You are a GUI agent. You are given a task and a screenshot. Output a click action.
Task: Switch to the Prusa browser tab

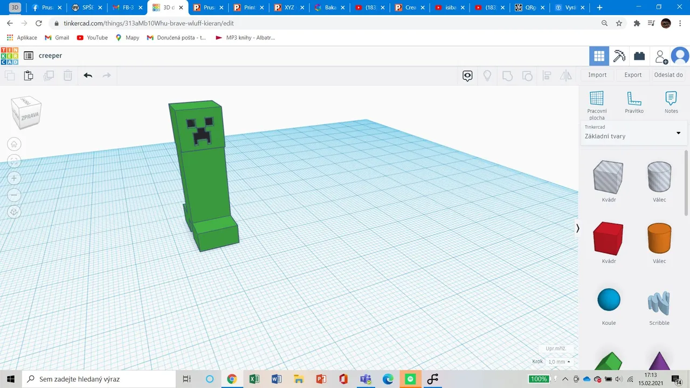point(46,8)
